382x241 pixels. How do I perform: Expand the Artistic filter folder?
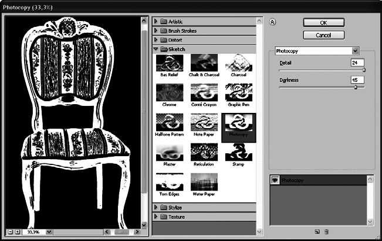pyautogui.click(x=155, y=22)
